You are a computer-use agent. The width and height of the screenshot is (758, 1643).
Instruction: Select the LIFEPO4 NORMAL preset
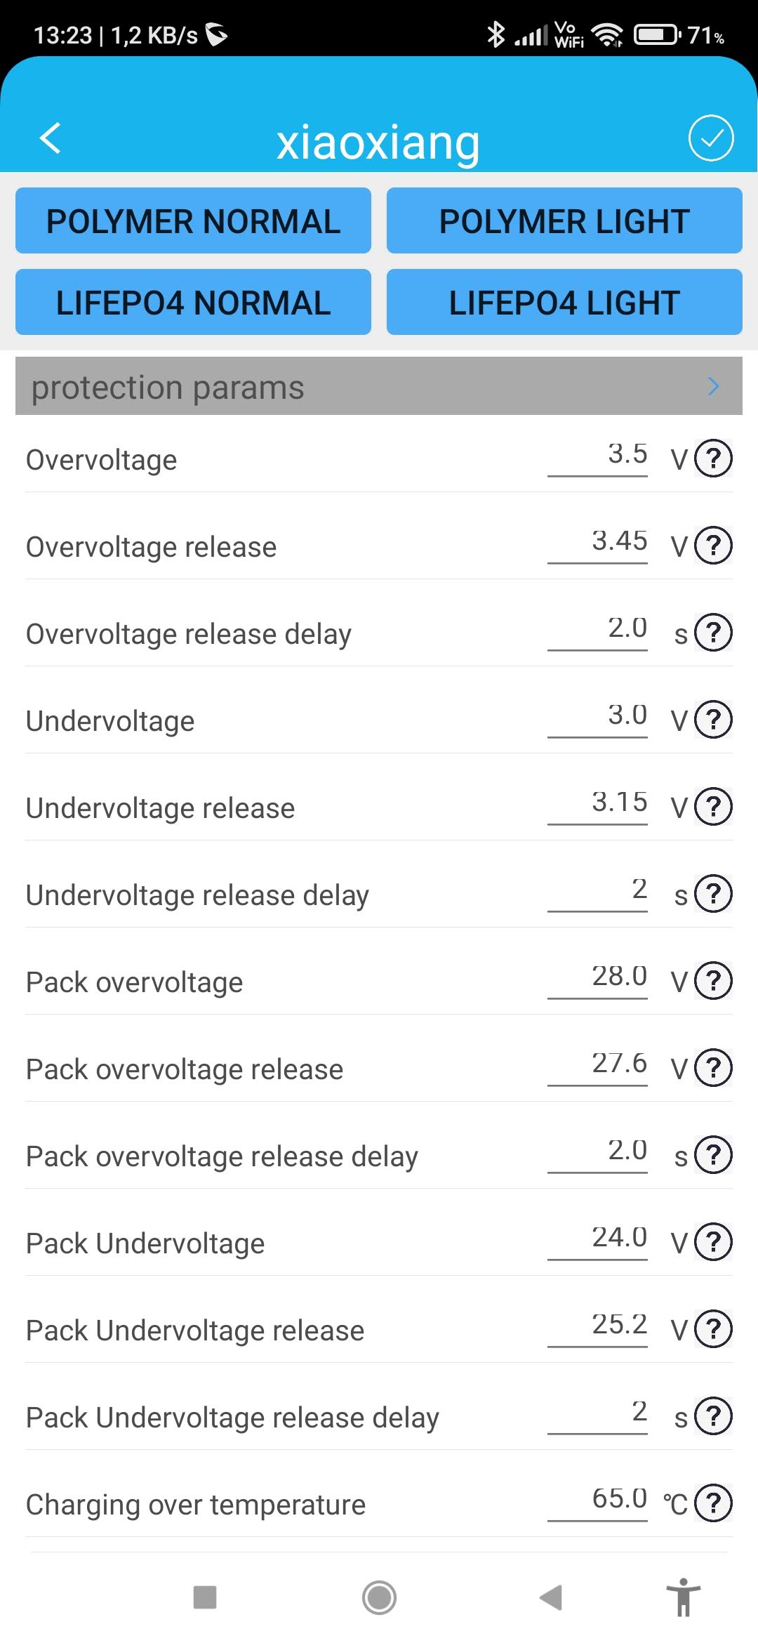(193, 302)
